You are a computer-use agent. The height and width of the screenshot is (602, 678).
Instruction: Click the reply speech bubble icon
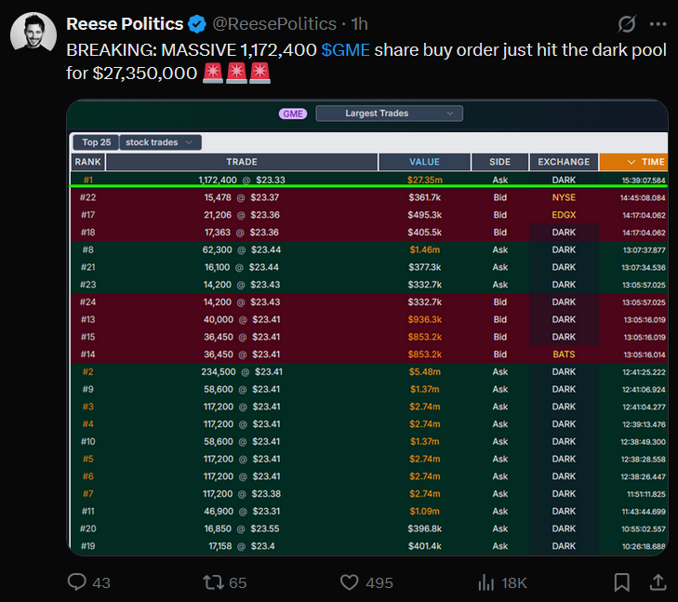(77, 582)
